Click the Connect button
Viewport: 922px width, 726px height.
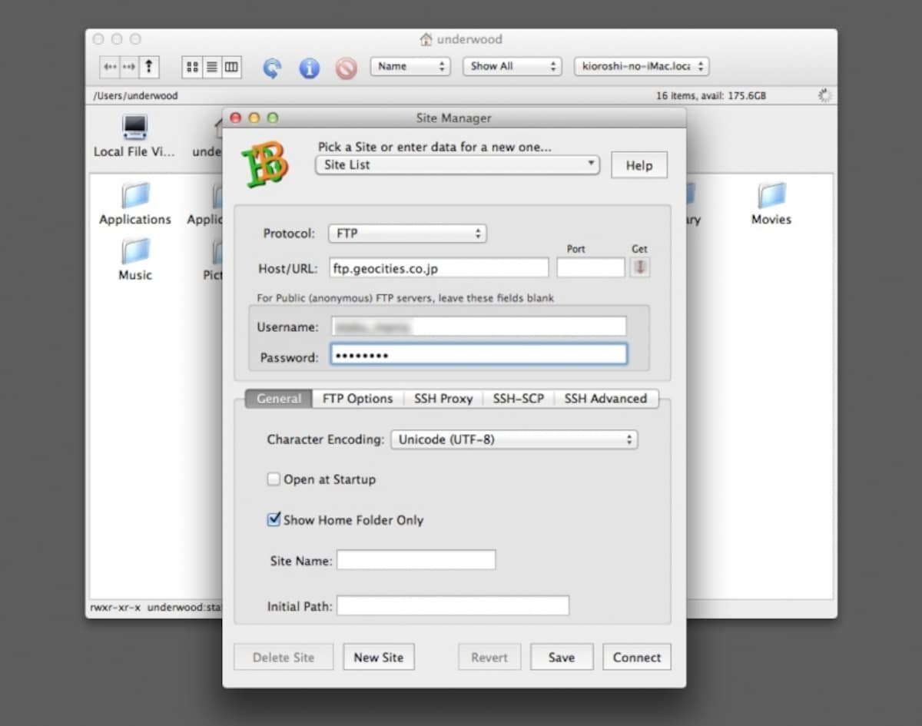(x=637, y=658)
